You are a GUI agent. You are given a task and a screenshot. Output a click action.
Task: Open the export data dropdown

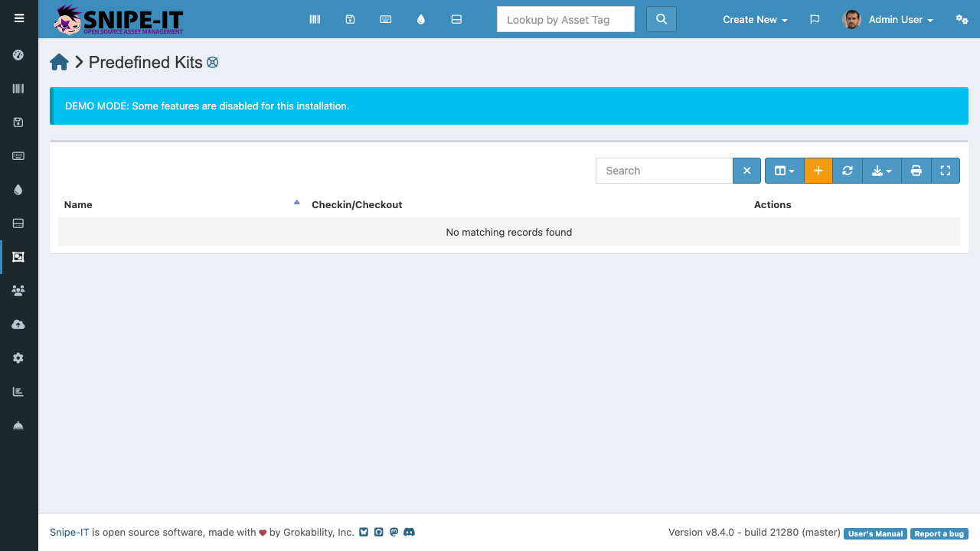pos(882,171)
